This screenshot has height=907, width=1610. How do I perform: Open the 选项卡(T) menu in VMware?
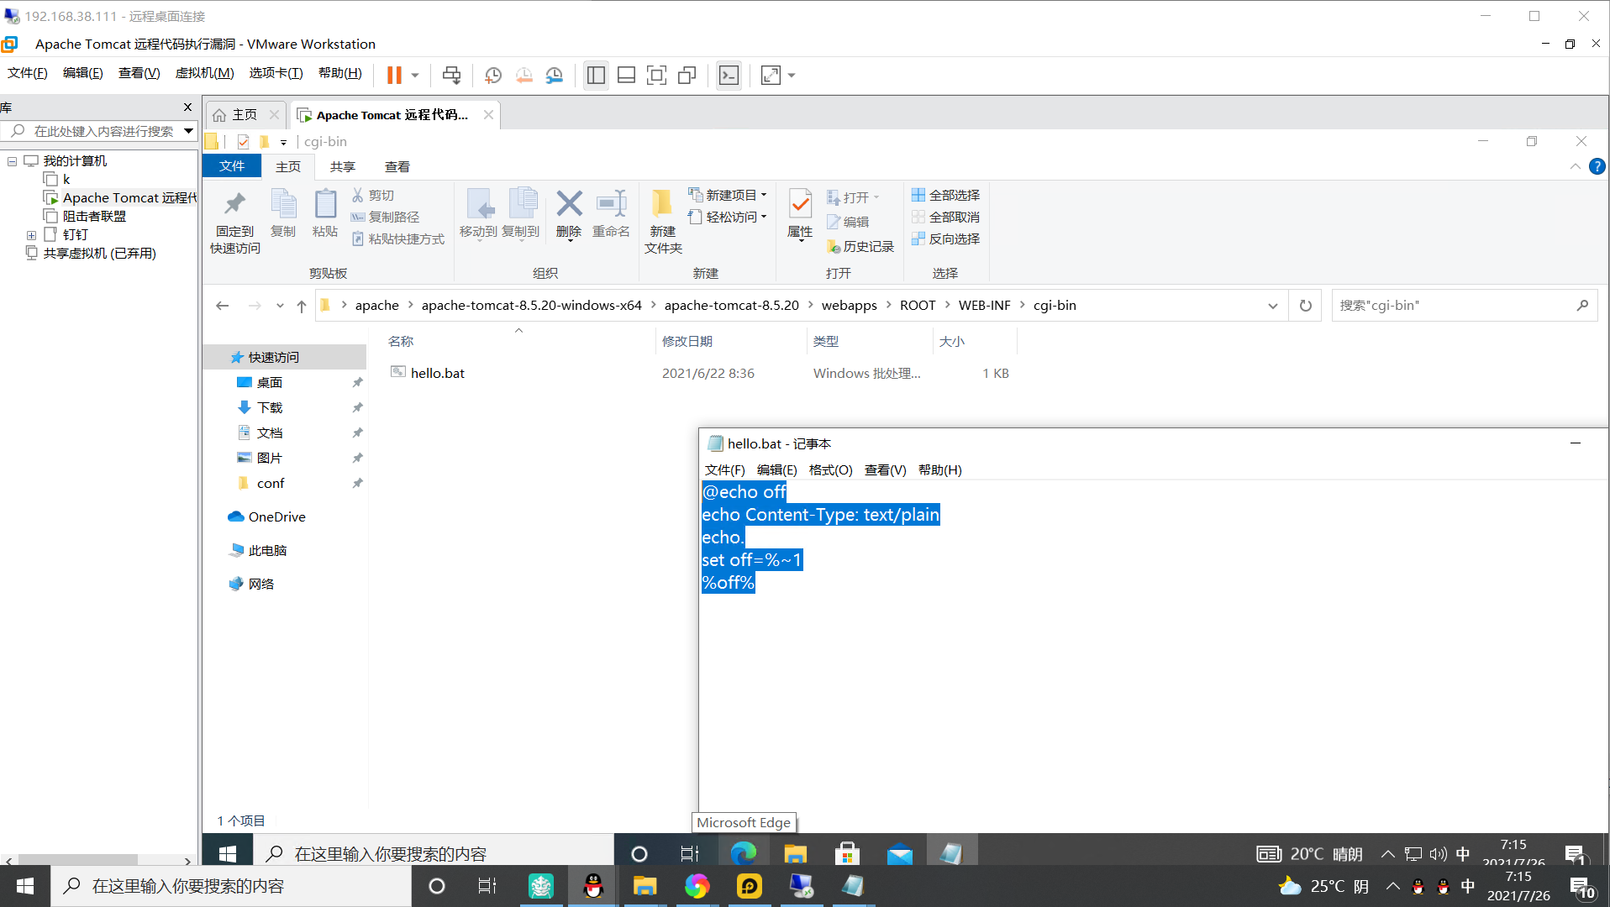276,73
